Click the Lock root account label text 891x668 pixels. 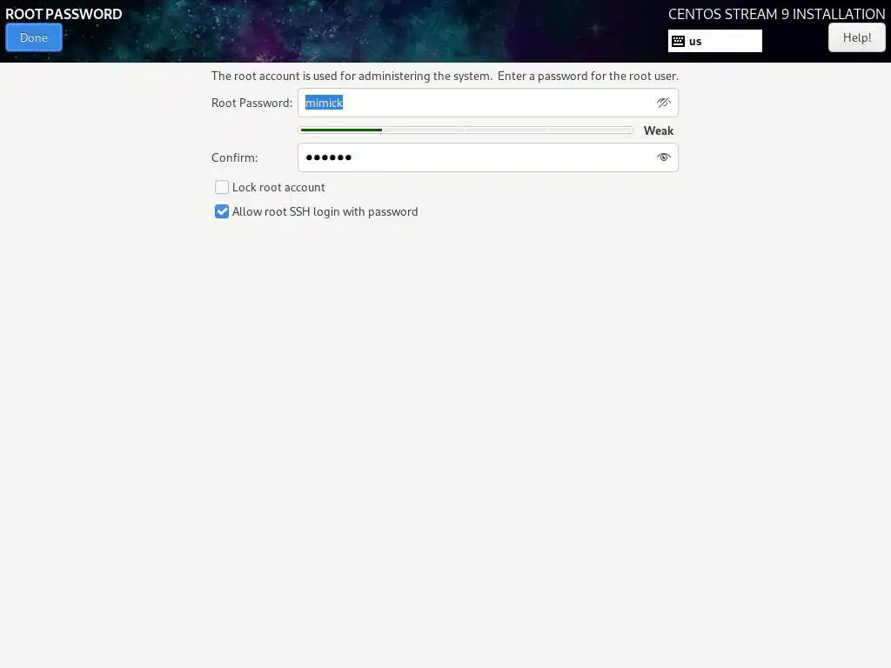click(x=278, y=188)
